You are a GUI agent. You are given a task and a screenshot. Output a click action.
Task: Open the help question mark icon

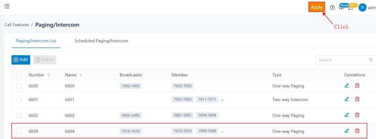pyautogui.click(x=332, y=8)
